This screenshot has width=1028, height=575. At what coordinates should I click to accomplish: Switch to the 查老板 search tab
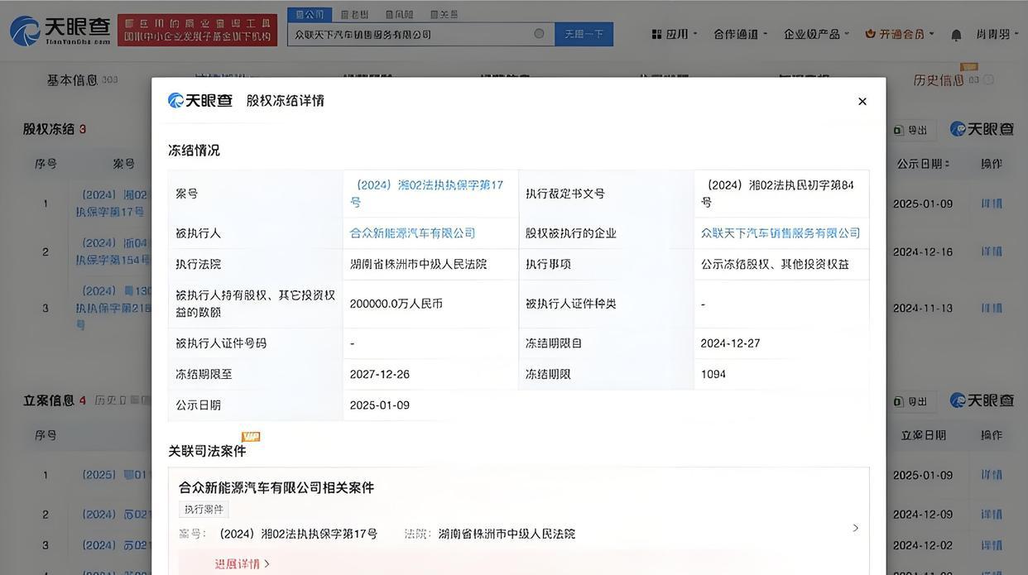(355, 14)
